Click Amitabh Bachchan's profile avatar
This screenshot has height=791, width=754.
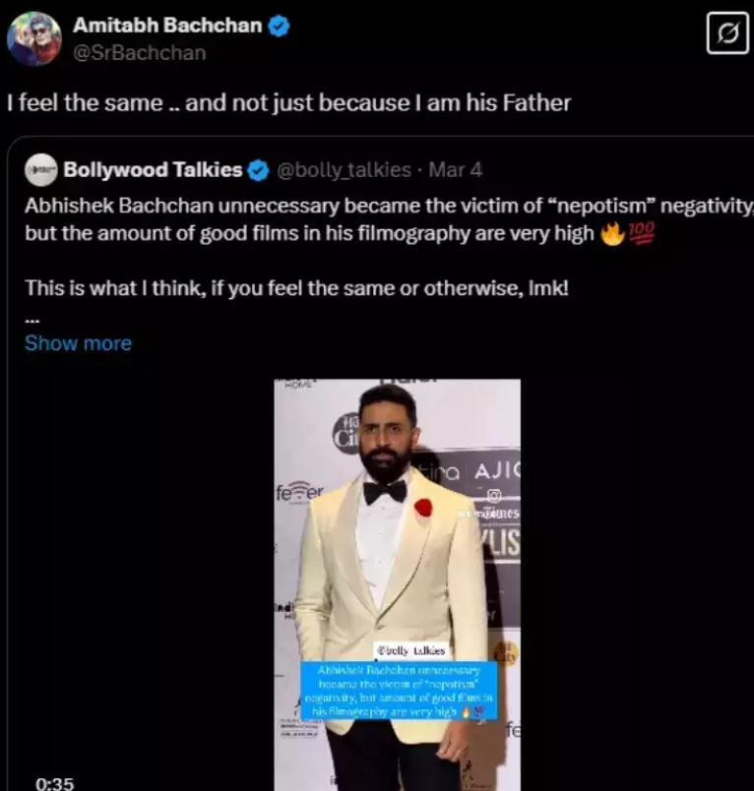point(34,38)
